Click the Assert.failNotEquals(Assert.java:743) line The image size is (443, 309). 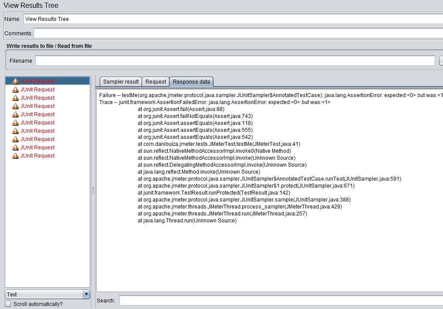click(195, 116)
